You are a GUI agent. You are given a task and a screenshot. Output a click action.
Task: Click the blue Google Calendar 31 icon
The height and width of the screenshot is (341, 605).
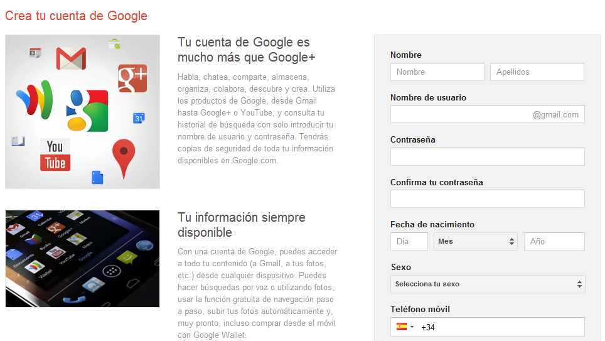(139, 118)
